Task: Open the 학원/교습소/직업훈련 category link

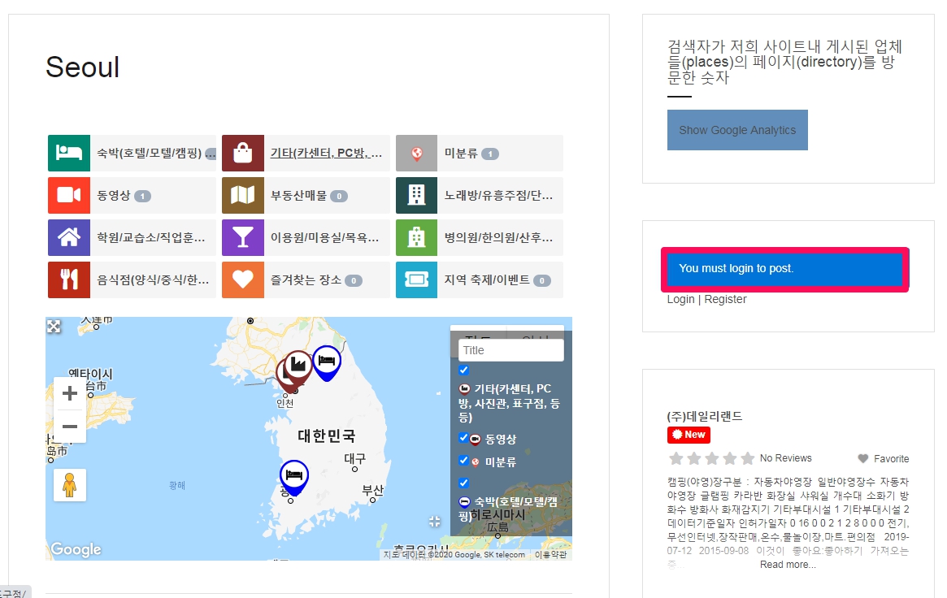Action: 151,238
